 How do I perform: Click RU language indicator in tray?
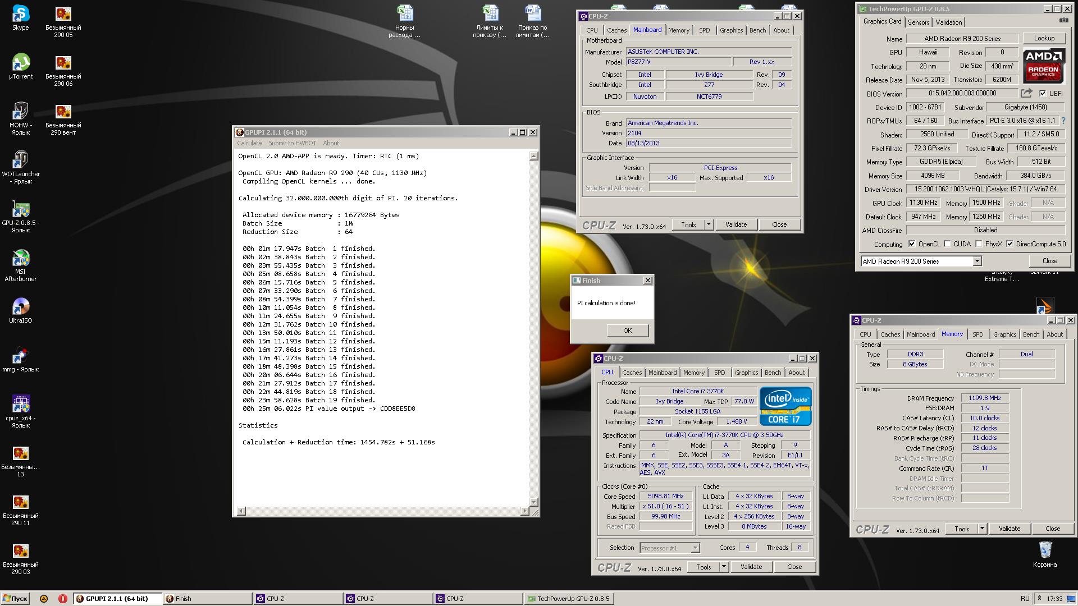tap(1025, 599)
